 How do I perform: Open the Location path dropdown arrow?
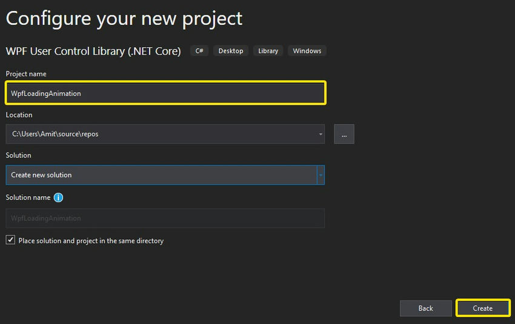(320, 134)
